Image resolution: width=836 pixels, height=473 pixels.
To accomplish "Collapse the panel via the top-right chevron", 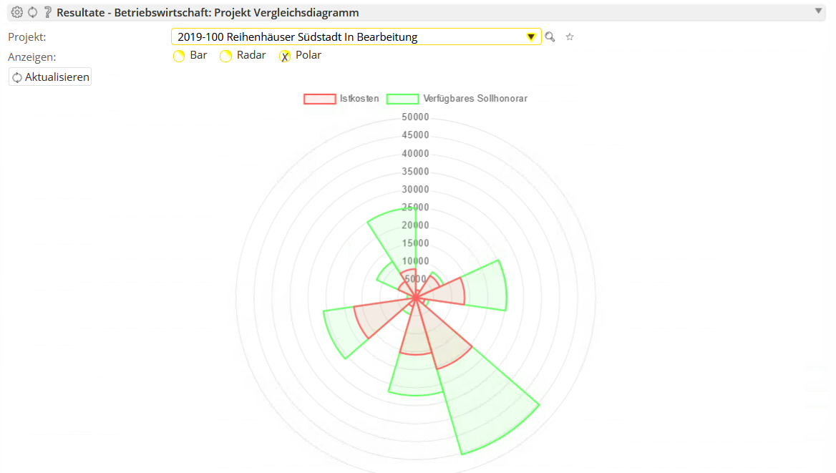I will 818,11.
